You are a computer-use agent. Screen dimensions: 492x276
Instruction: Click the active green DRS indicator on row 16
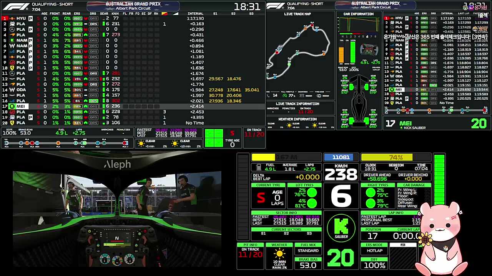pyautogui.click(x=93, y=101)
